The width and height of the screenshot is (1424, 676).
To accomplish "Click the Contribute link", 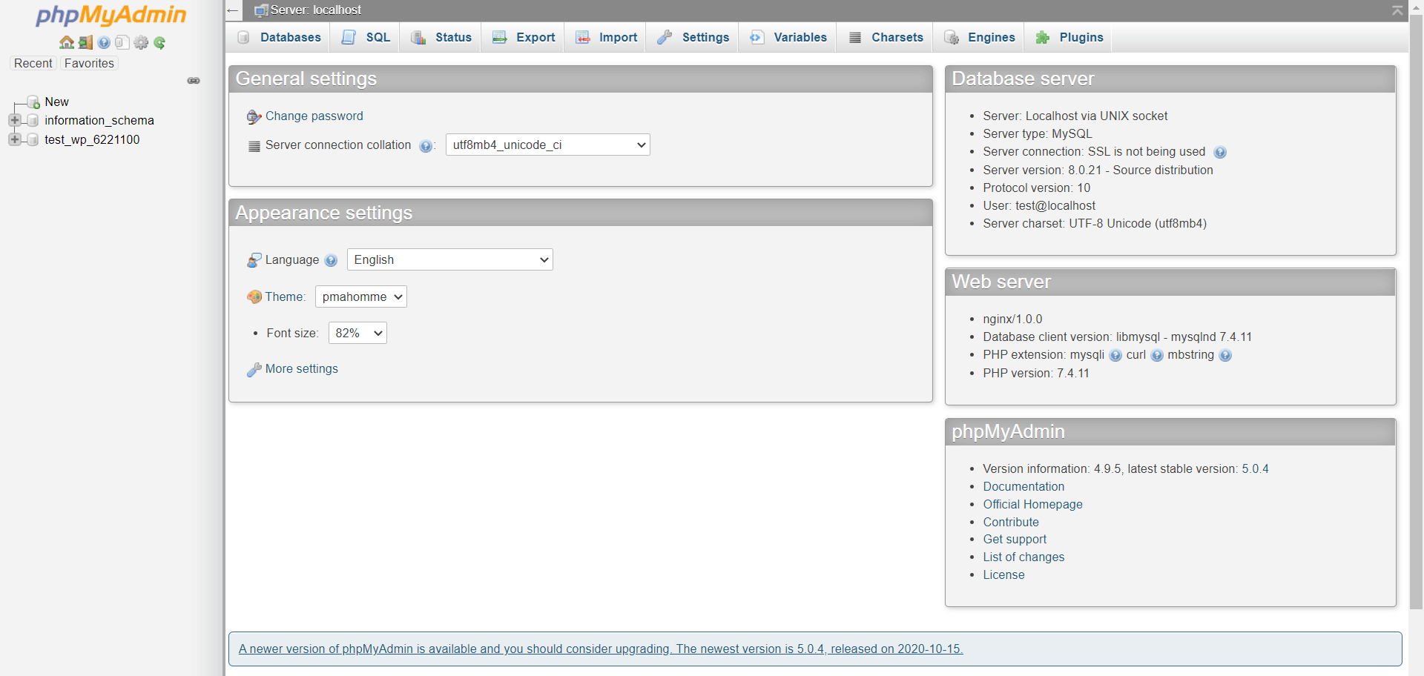I will click(x=1011, y=522).
